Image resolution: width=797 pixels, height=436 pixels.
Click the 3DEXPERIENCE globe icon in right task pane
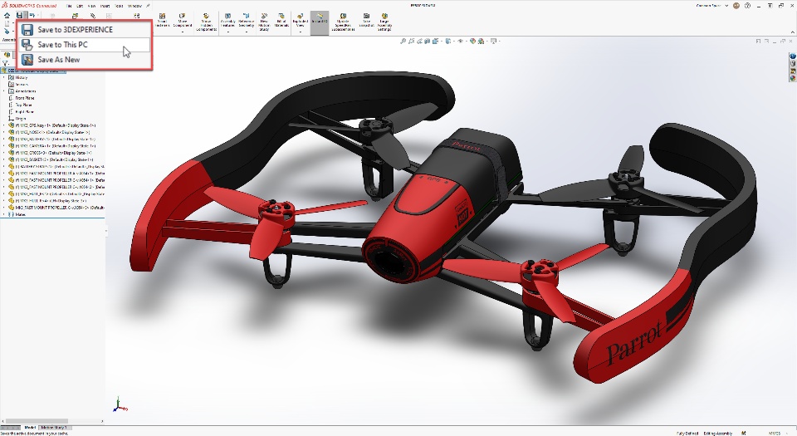coord(792,56)
